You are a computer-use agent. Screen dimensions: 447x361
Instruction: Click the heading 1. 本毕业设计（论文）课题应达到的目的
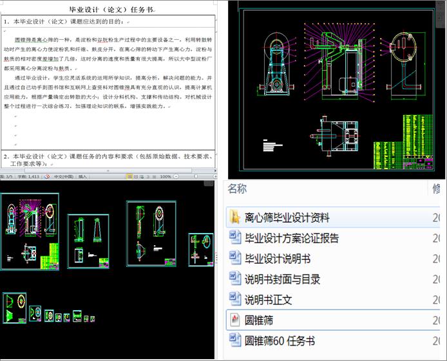tap(64, 21)
